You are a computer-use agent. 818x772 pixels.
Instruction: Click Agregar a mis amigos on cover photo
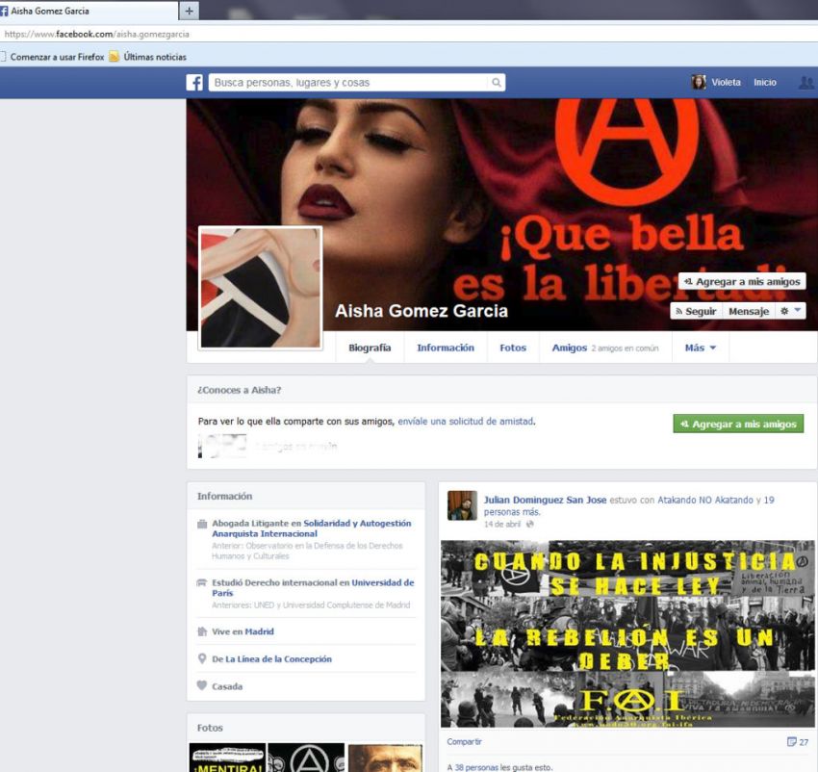tap(742, 281)
